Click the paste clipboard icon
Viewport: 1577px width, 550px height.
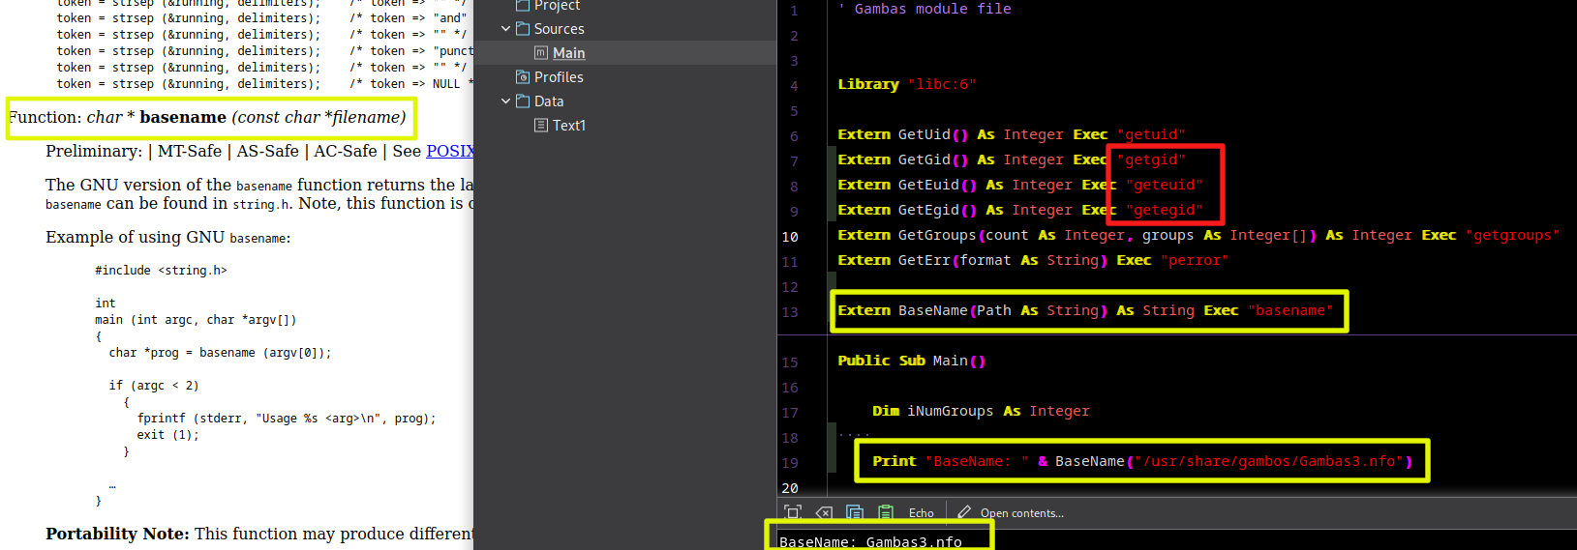point(885,512)
